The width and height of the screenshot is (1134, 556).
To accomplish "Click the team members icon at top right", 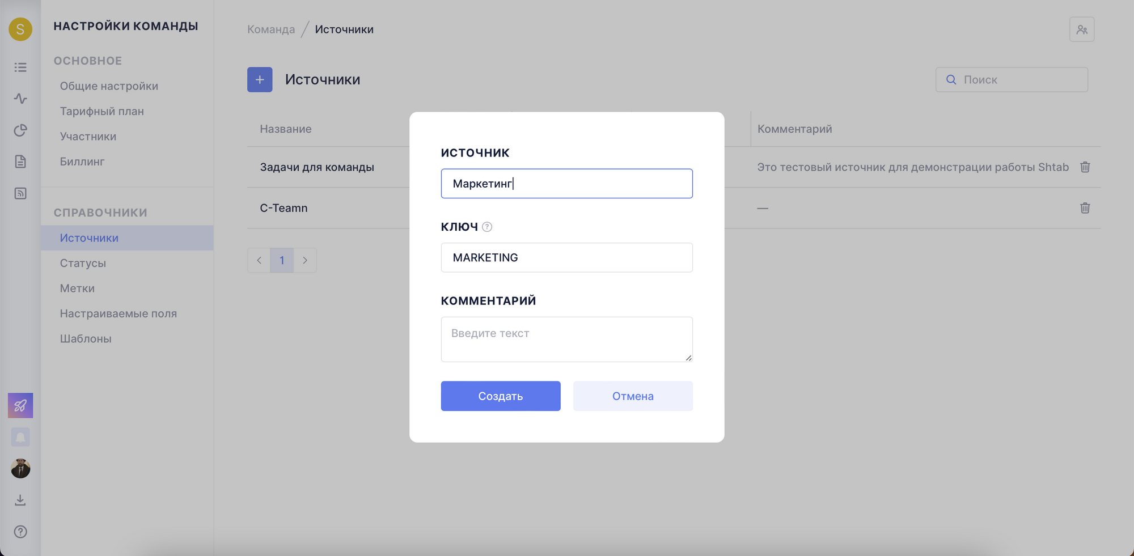I will [1082, 29].
